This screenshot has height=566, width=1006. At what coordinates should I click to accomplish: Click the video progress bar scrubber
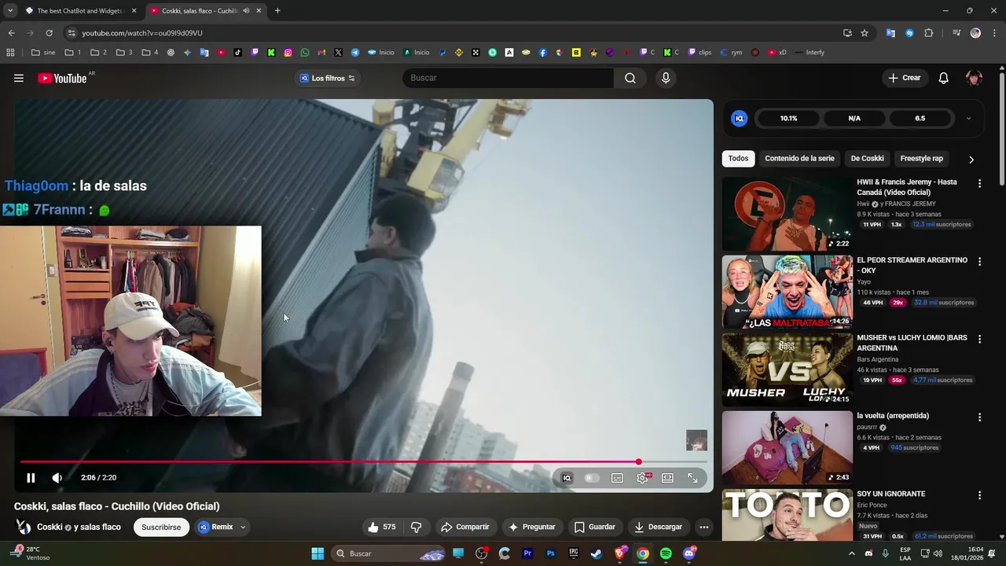[638, 462]
